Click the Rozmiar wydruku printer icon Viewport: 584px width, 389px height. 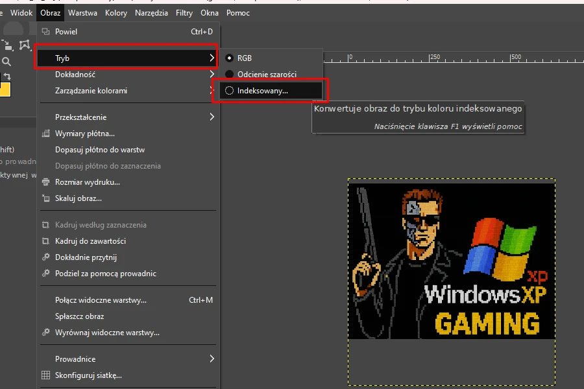click(x=46, y=182)
